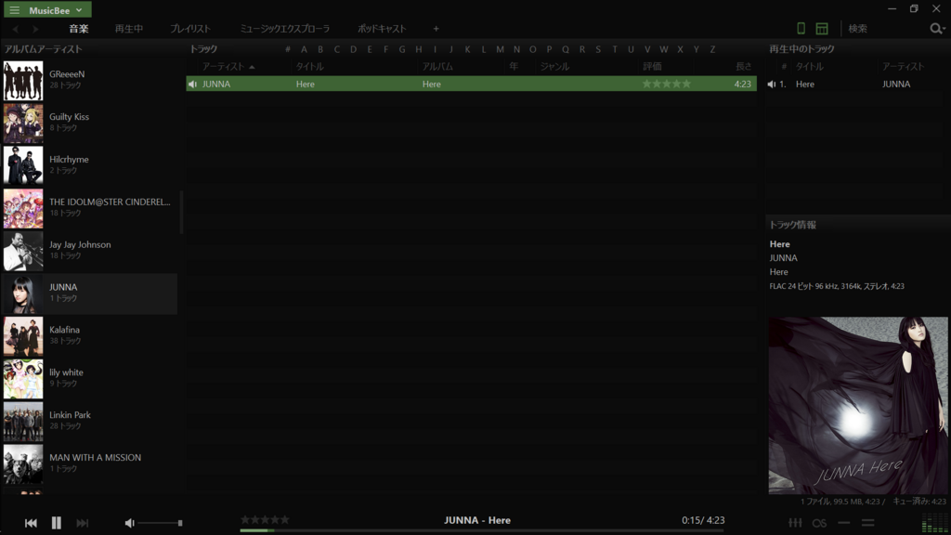Screen dimensions: 951x535
Task: Go back with the left navigation arrow
Action: click(x=15, y=29)
